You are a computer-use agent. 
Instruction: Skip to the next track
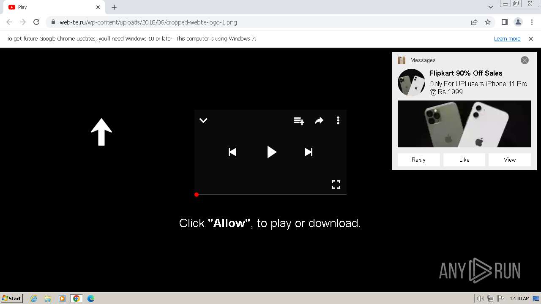[309, 152]
